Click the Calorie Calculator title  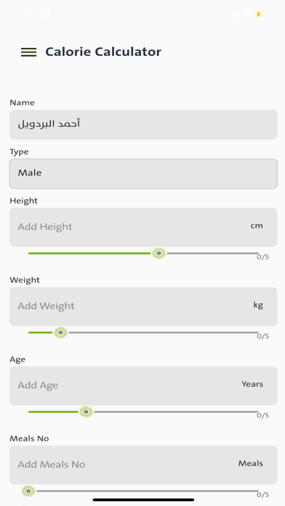[x=103, y=52]
